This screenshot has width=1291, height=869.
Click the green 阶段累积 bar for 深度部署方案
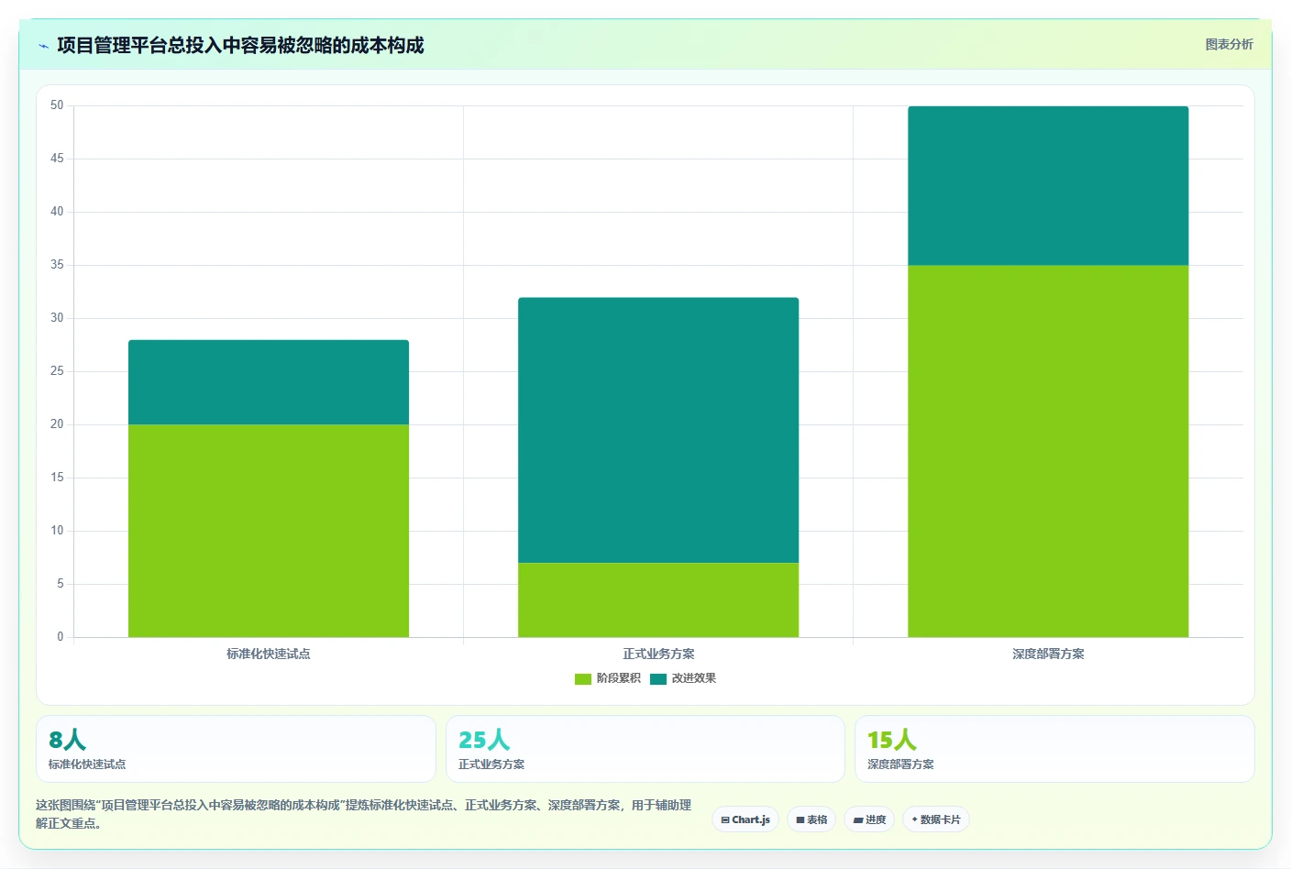(1048, 451)
